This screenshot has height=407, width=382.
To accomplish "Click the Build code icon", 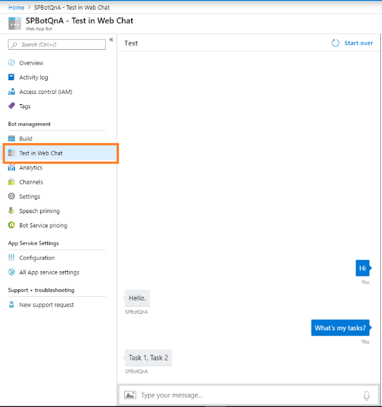I will coord(11,138).
